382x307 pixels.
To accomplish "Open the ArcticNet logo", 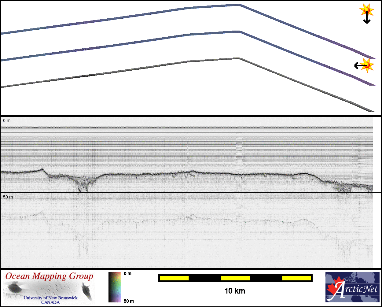I will click(x=352, y=287).
